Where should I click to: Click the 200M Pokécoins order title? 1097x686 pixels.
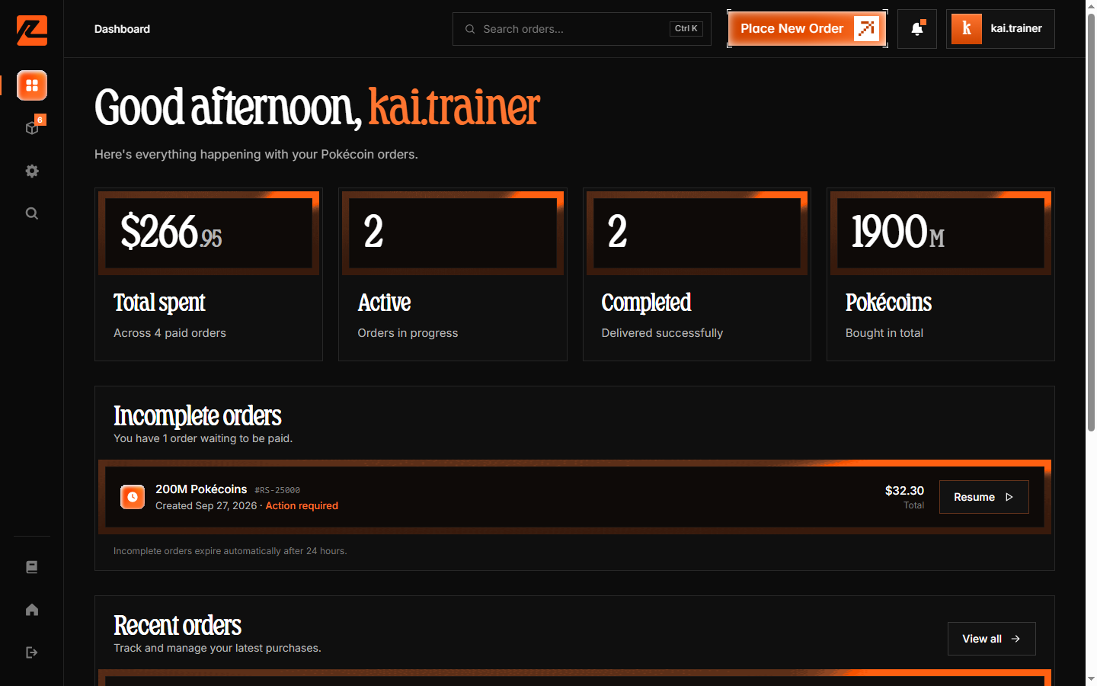point(201,489)
